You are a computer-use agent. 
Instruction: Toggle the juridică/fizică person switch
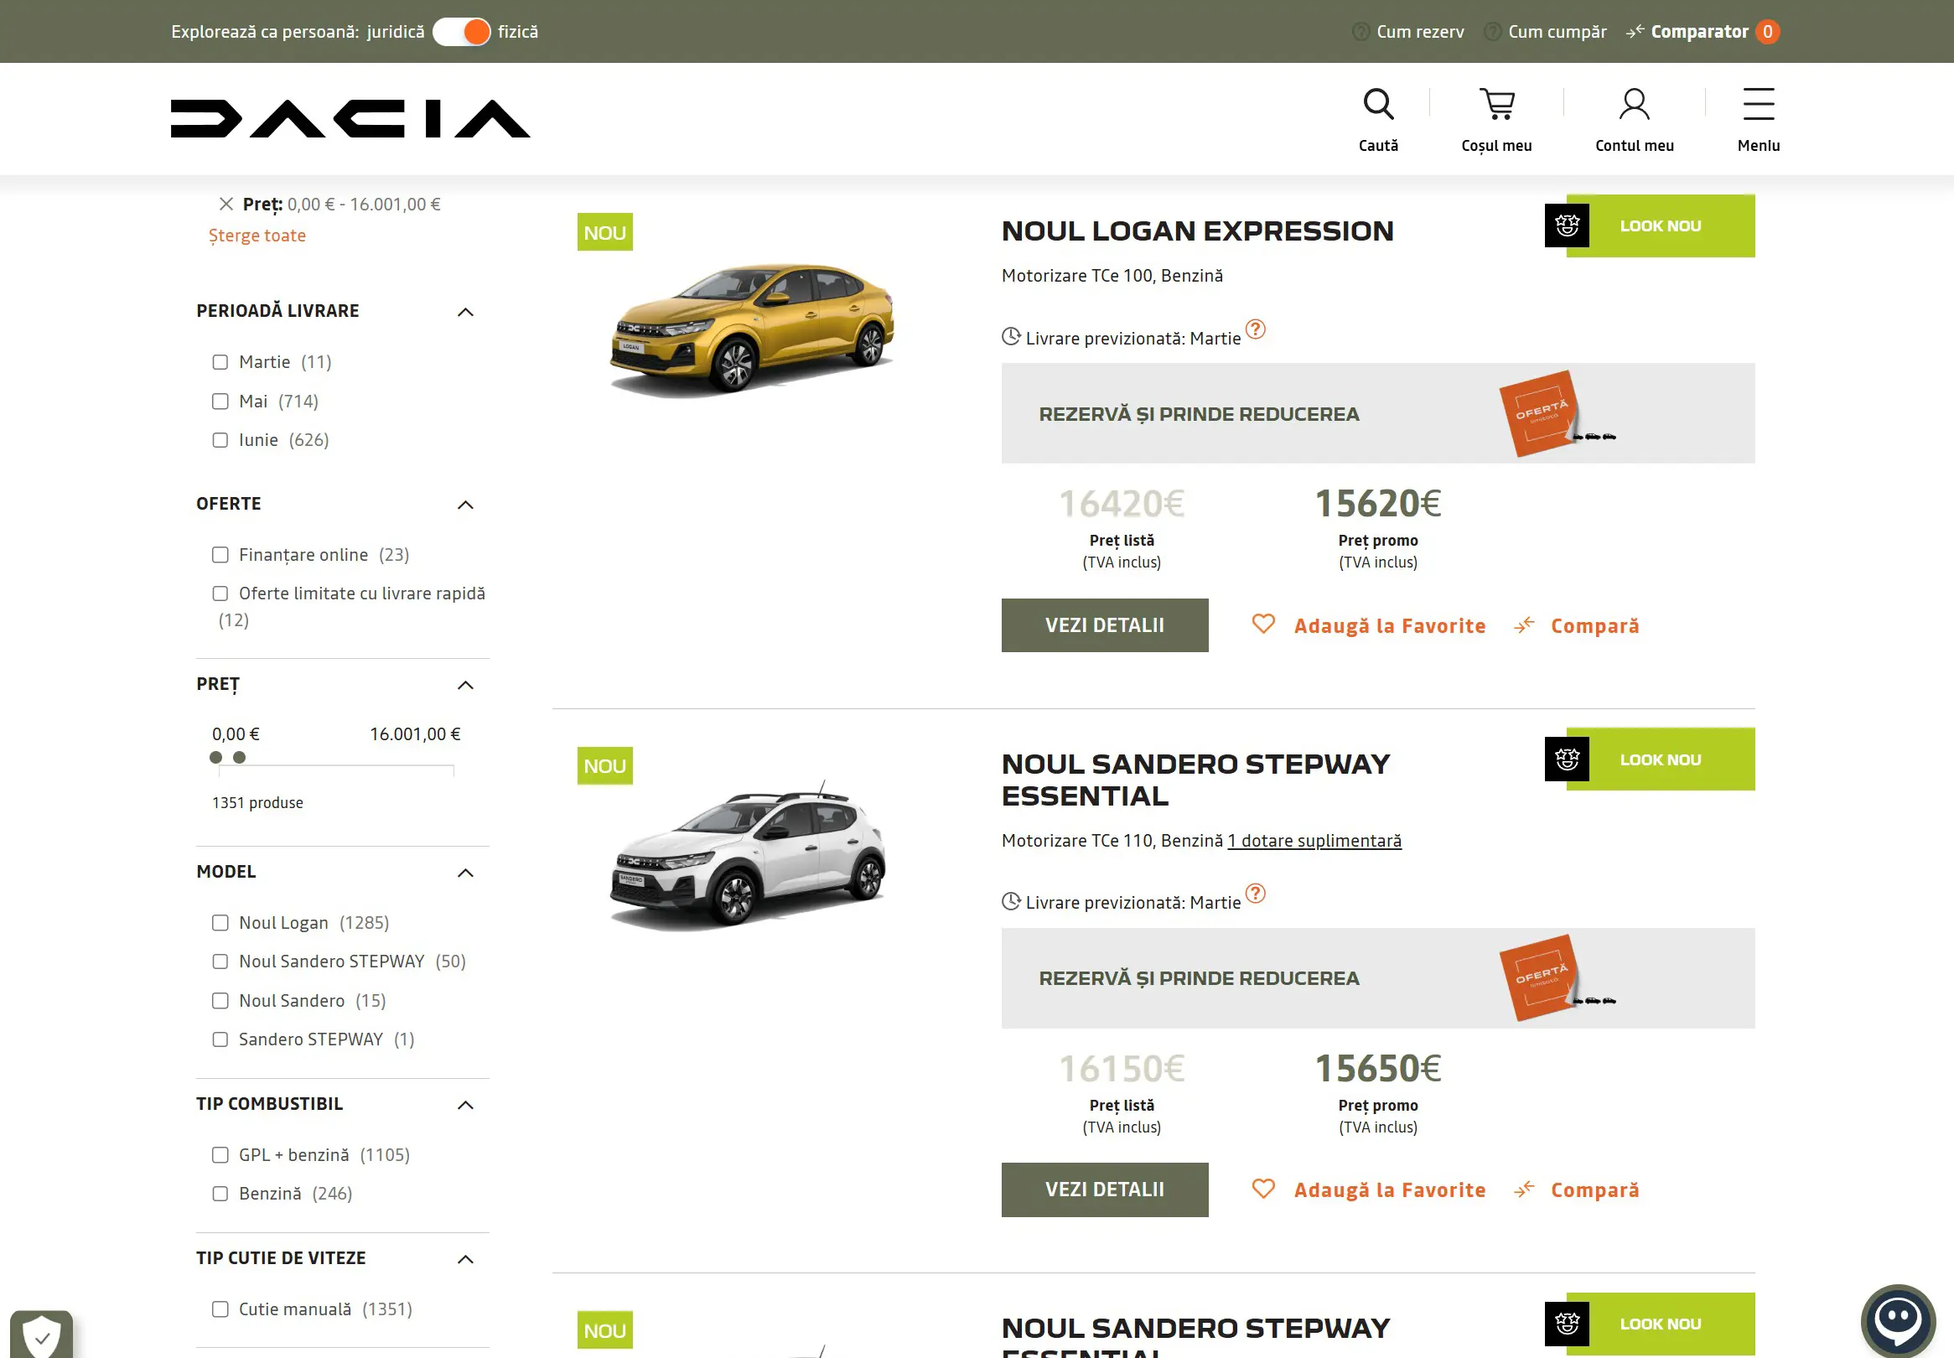click(x=462, y=32)
